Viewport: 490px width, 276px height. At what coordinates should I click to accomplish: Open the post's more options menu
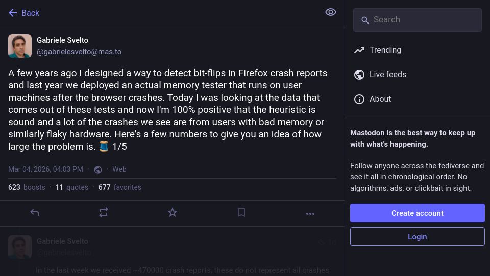pos(310,214)
